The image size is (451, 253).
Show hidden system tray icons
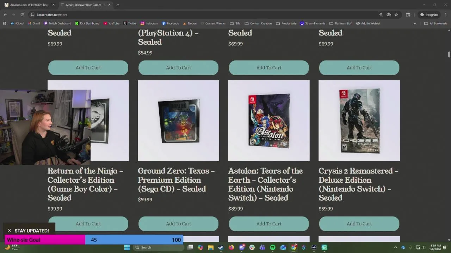click(395, 247)
